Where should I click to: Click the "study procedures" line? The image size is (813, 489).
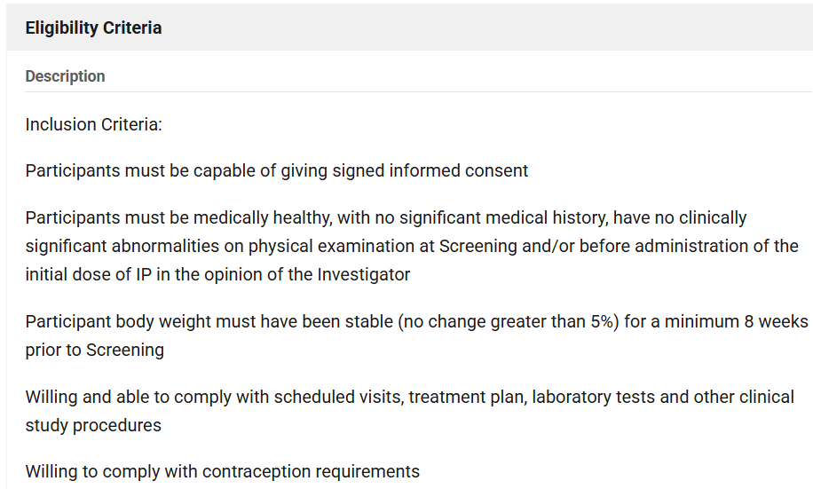pos(93,425)
